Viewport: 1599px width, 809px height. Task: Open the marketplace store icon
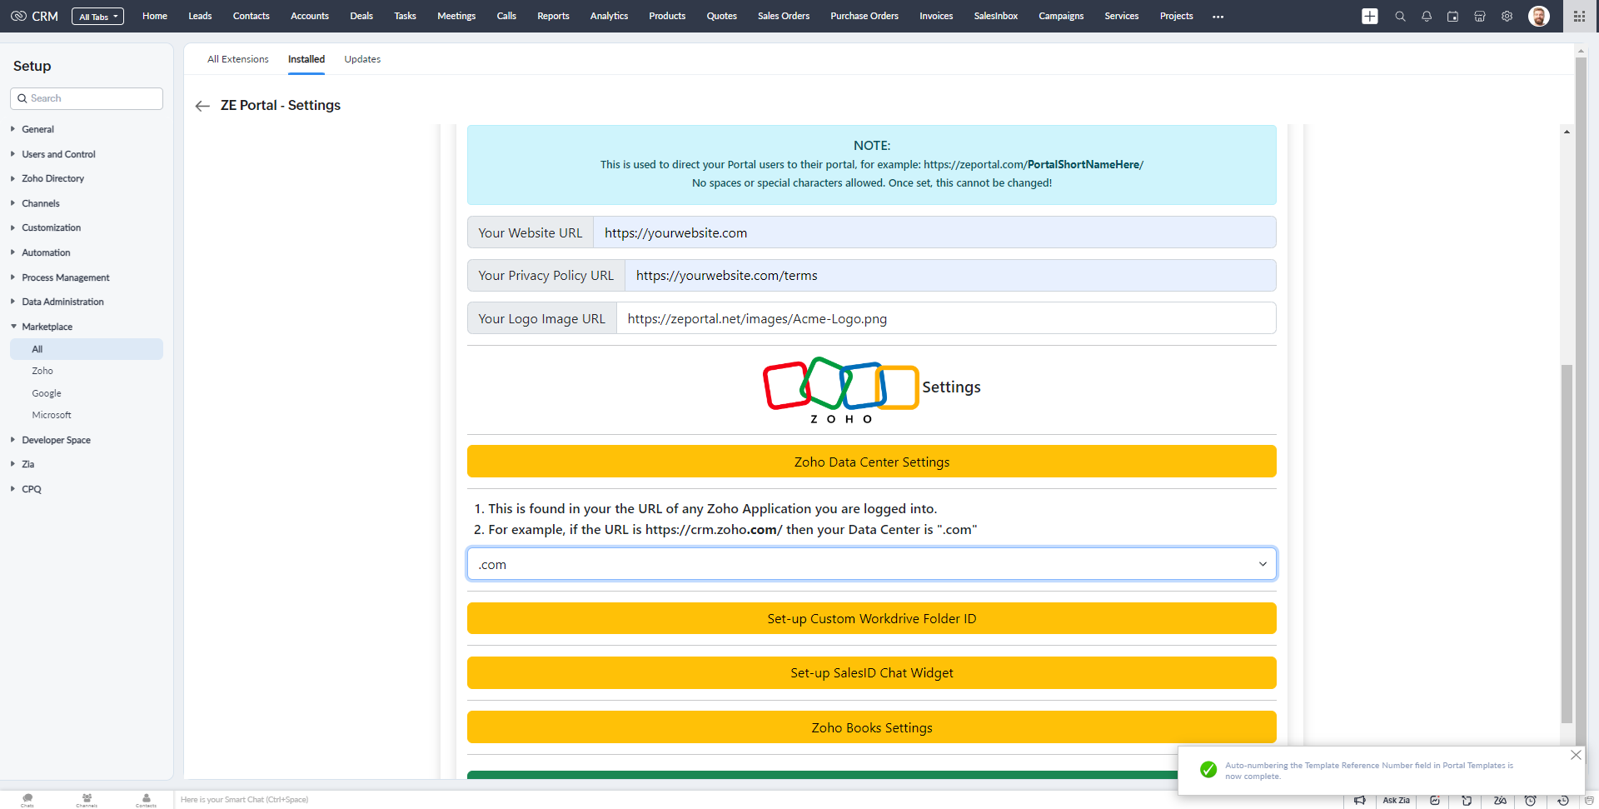point(1480,16)
